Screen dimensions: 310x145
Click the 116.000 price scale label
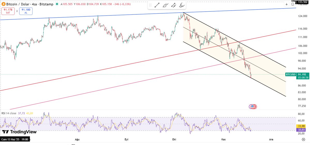click(x=303, y=29)
